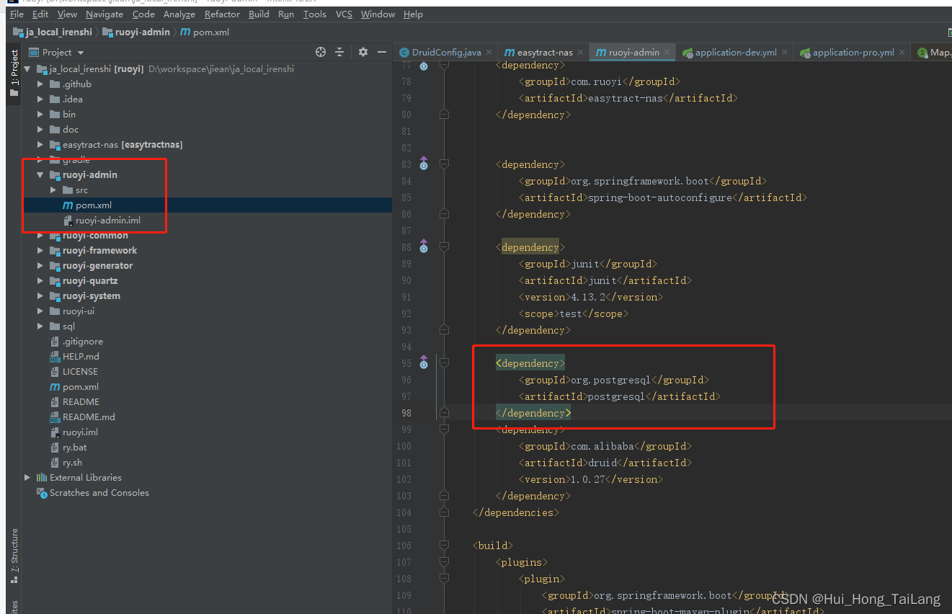The height and width of the screenshot is (614, 952).
Task: Expand the ruoyi-framework module
Action: [41, 250]
